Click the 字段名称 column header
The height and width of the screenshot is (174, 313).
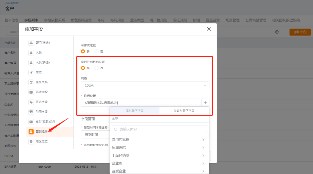[x=10, y=43]
